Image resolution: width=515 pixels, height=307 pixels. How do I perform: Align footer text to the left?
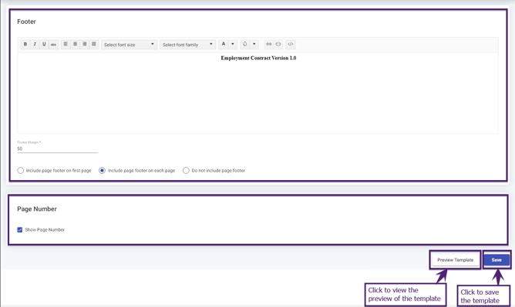66,44
